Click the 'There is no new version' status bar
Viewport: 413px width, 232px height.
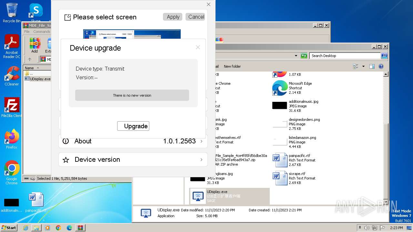tap(132, 95)
